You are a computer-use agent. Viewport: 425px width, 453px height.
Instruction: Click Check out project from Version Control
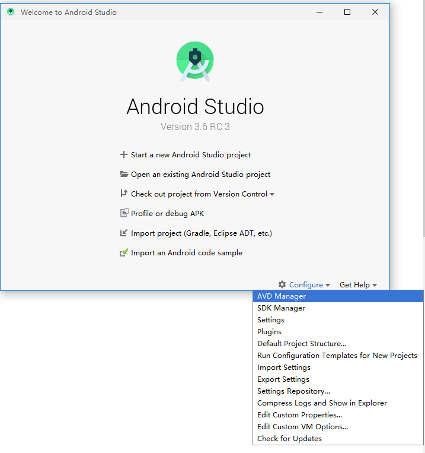(x=199, y=194)
